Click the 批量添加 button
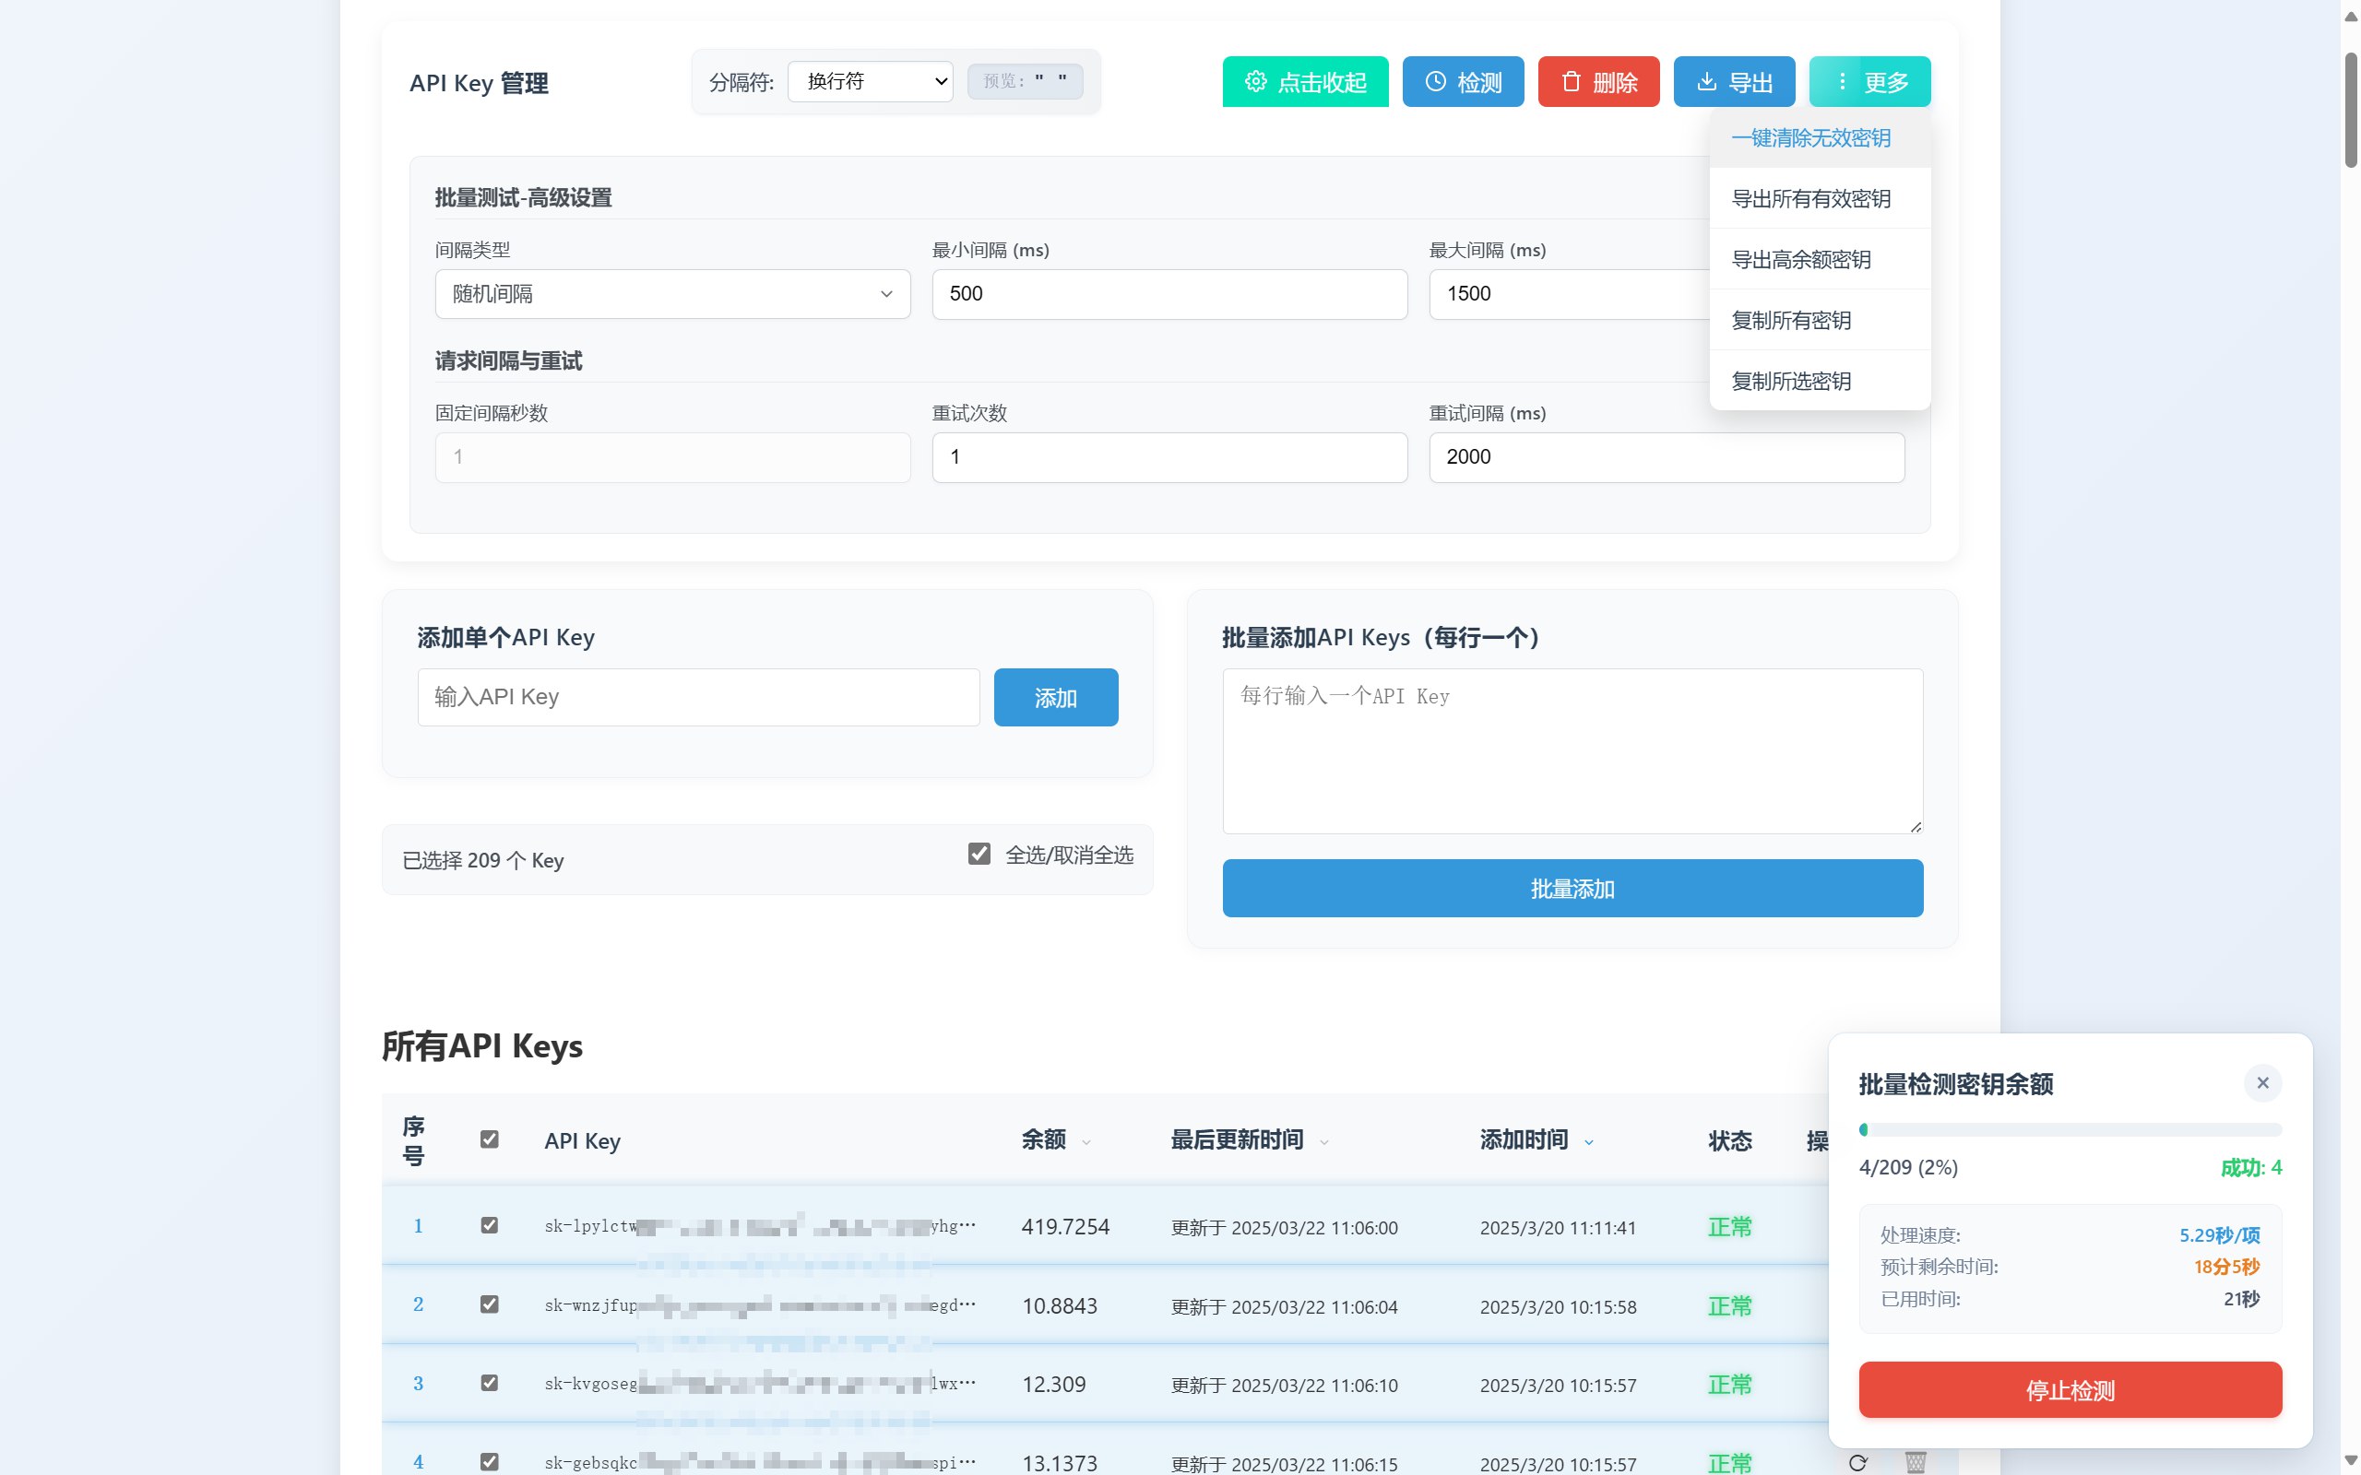2361x1475 pixels. (1572, 888)
